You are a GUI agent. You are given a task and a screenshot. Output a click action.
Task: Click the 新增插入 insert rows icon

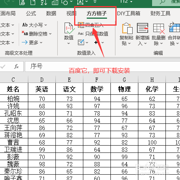[143, 28]
